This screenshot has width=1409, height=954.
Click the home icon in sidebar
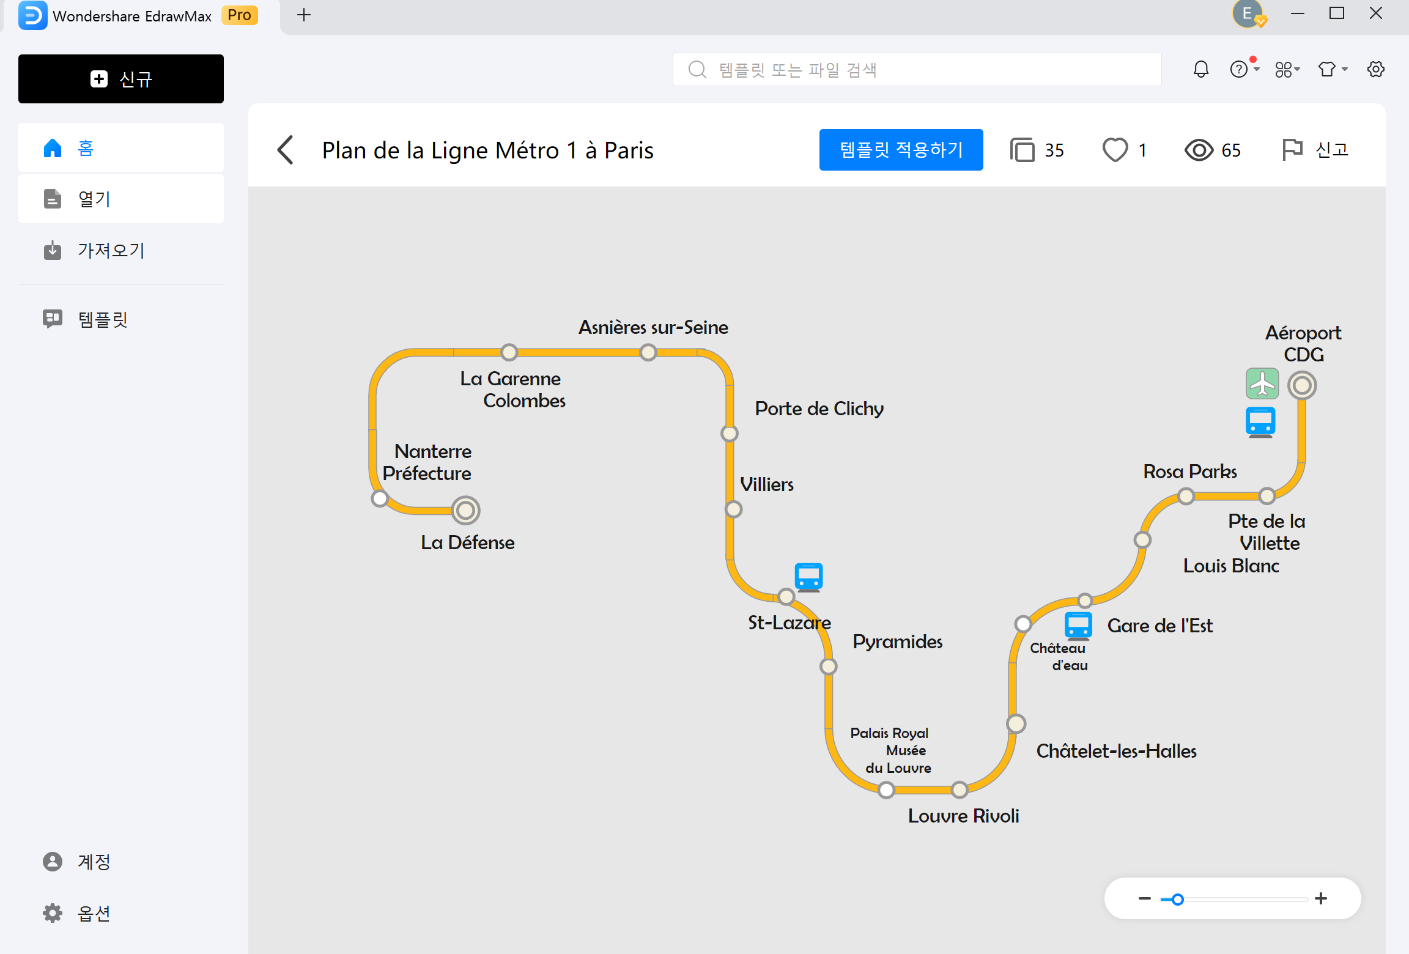53,147
